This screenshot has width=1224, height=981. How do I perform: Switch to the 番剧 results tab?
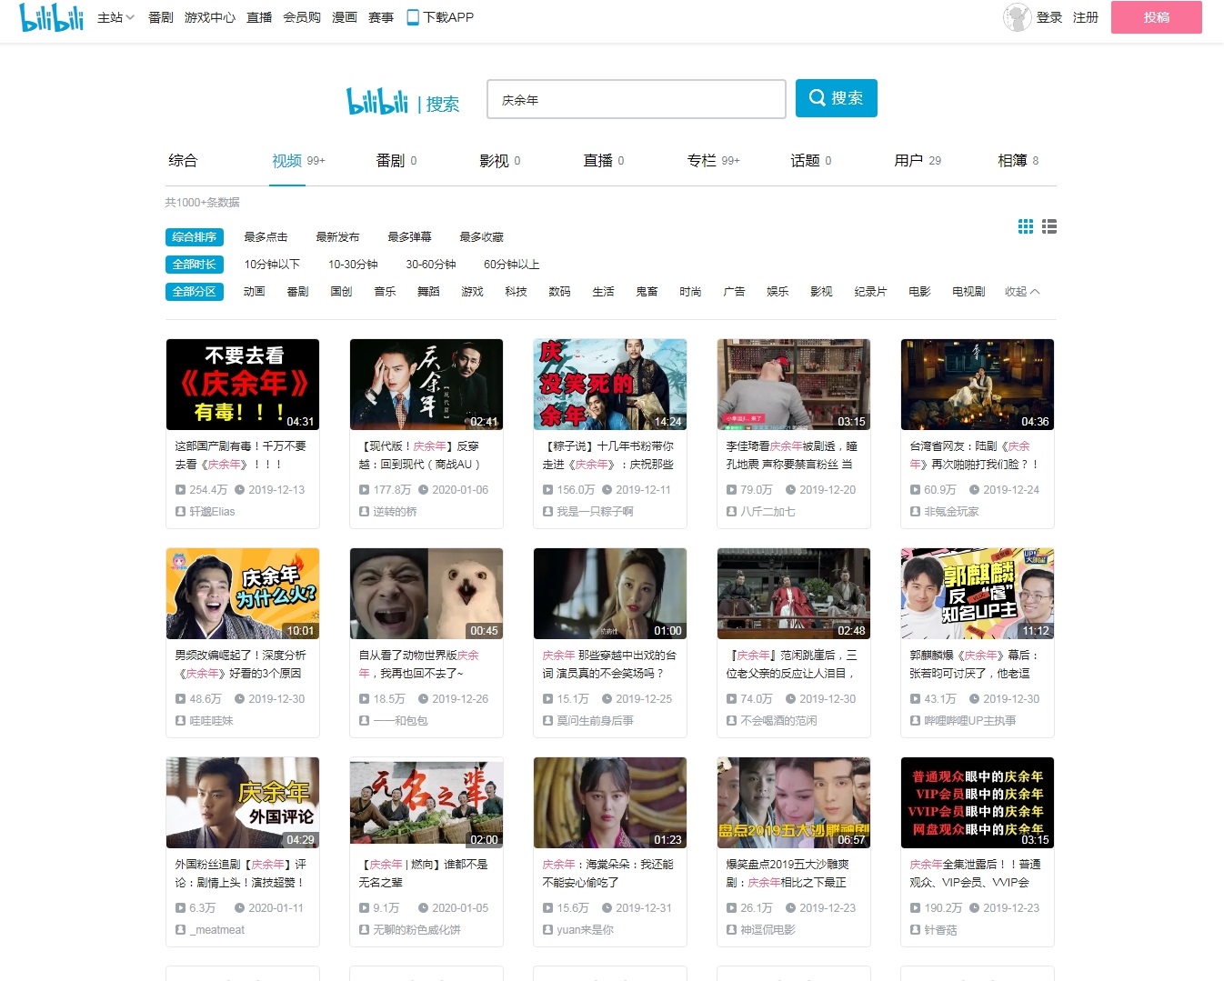[396, 161]
